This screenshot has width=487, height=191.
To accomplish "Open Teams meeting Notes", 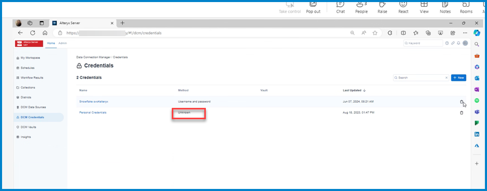I will pyautogui.click(x=445, y=7).
